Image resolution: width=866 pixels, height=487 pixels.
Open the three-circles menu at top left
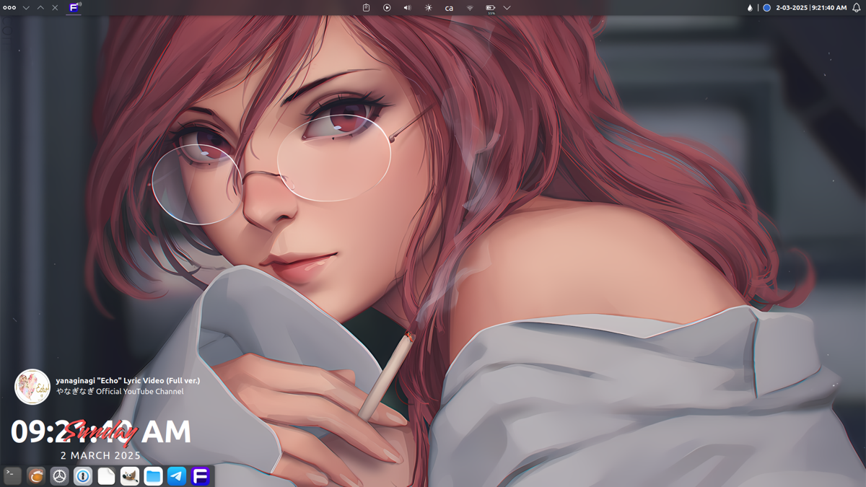[x=9, y=8]
